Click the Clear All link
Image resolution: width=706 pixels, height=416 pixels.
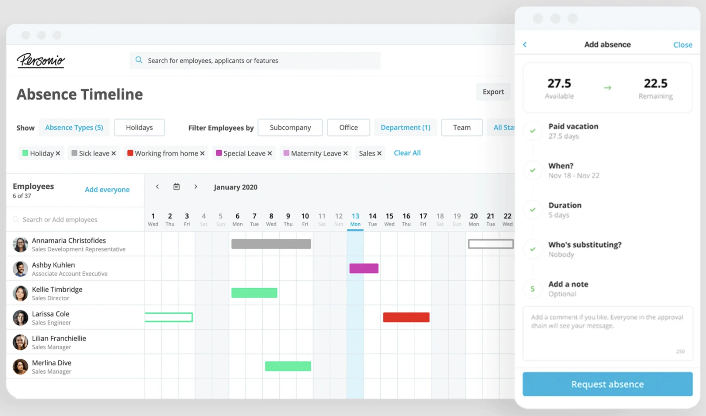click(407, 153)
